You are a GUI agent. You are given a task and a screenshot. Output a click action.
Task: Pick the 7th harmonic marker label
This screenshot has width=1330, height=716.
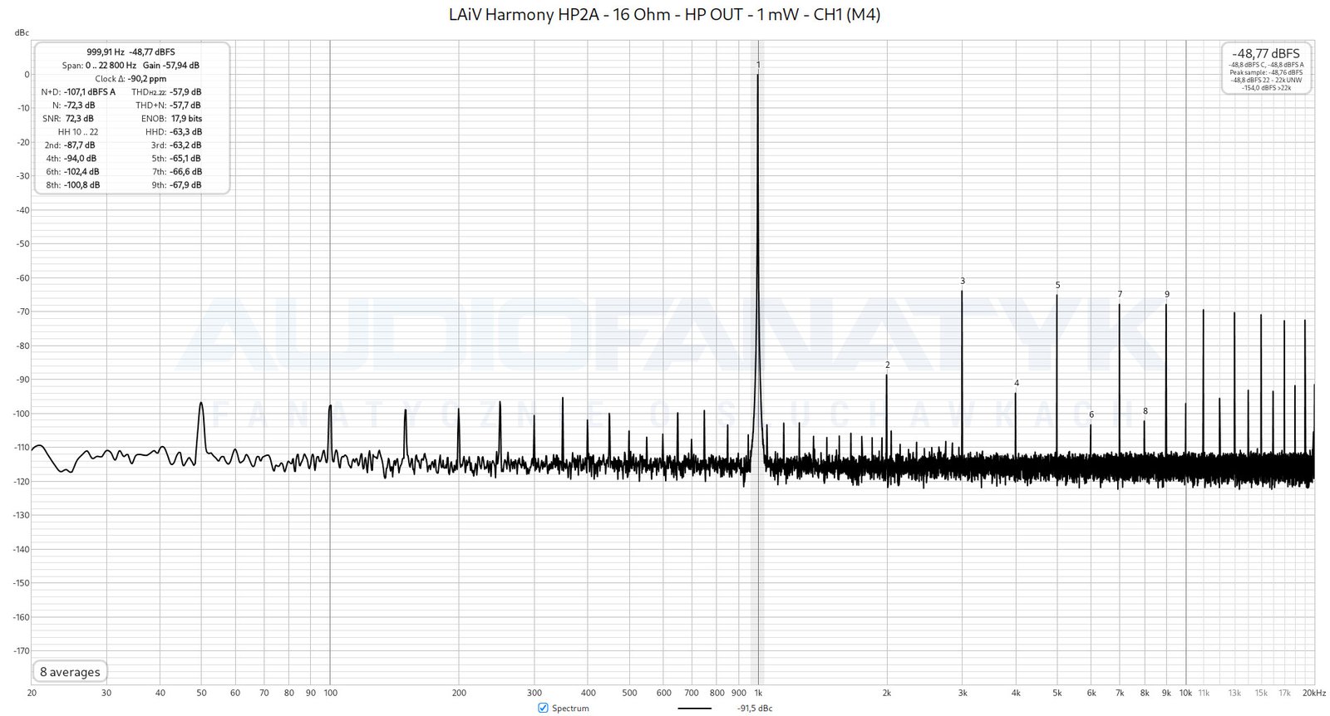pyautogui.click(x=1120, y=295)
